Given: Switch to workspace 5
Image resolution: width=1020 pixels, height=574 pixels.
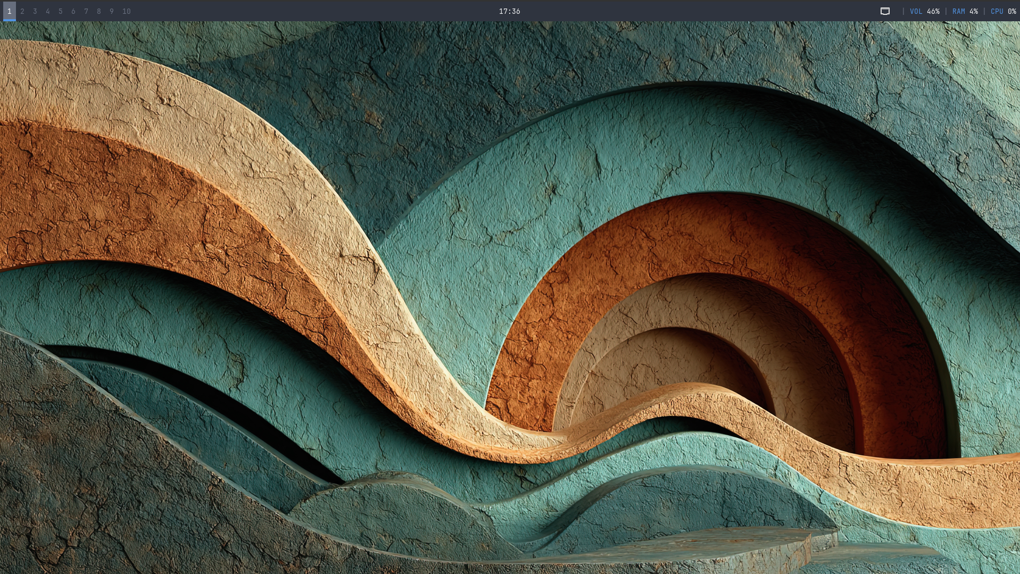Looking at the screenshot, I should [x=61, y=11].
